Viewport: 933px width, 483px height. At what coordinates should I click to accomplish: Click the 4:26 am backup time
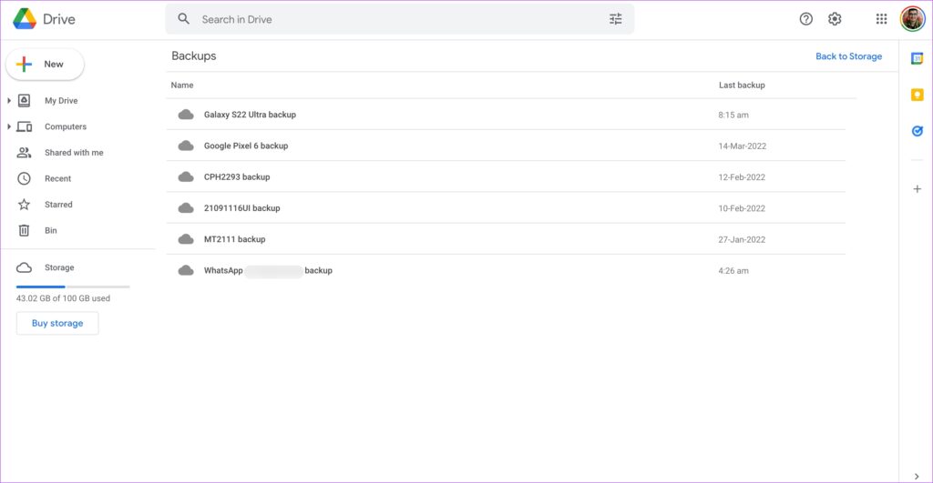tap(733, 270)
